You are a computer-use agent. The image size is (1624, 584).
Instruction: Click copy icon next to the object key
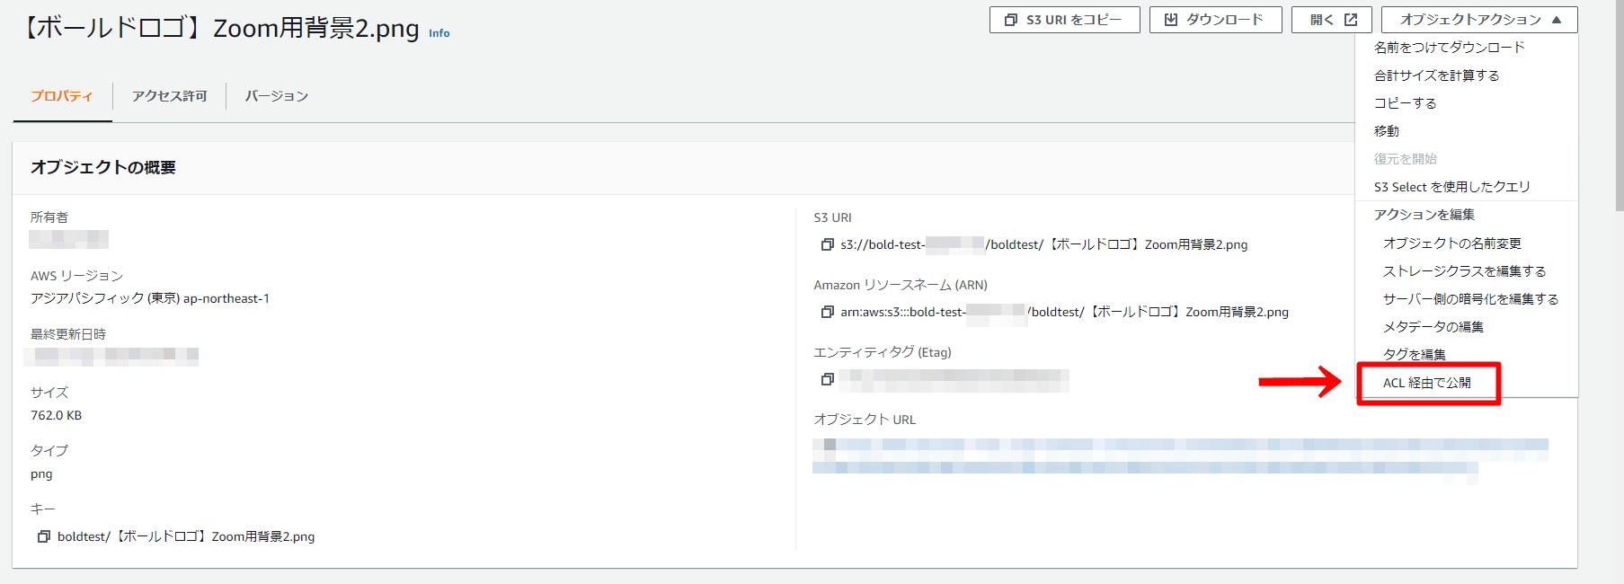43,536
